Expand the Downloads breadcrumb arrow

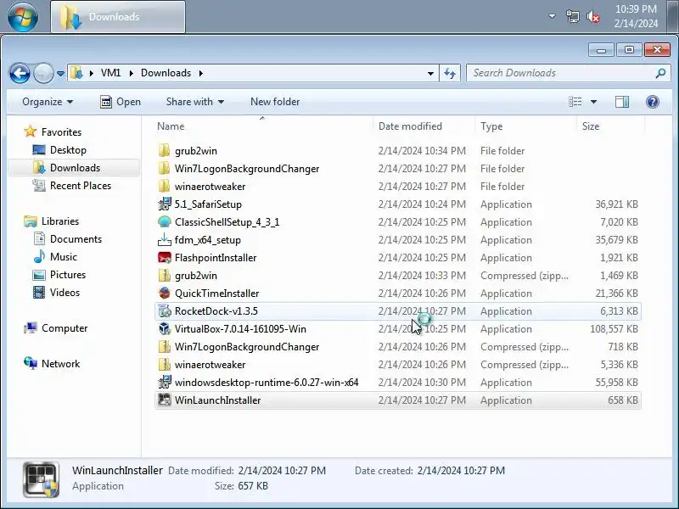(x=201, y=73)
